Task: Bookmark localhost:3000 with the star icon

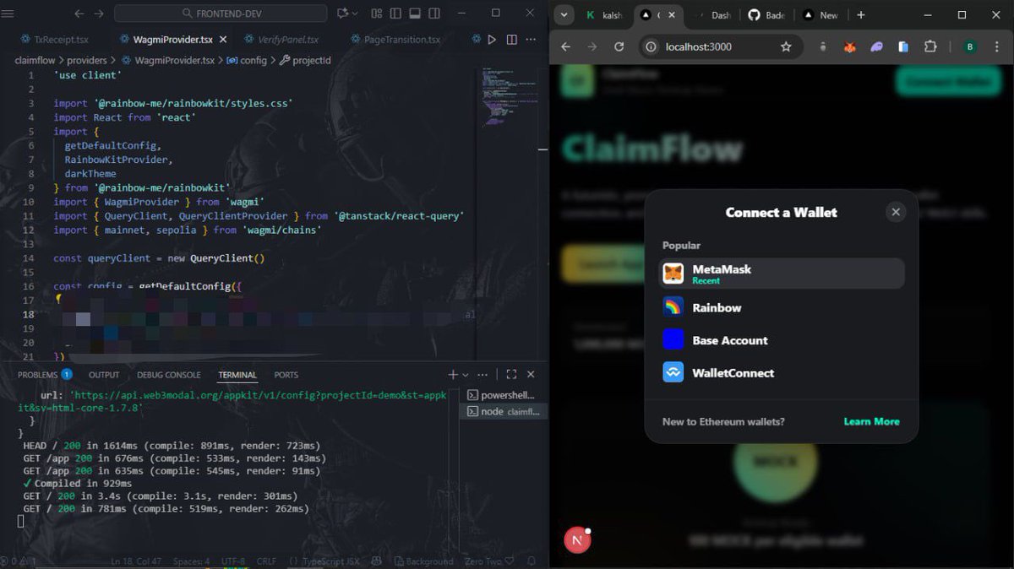Action: pos(787,48)
